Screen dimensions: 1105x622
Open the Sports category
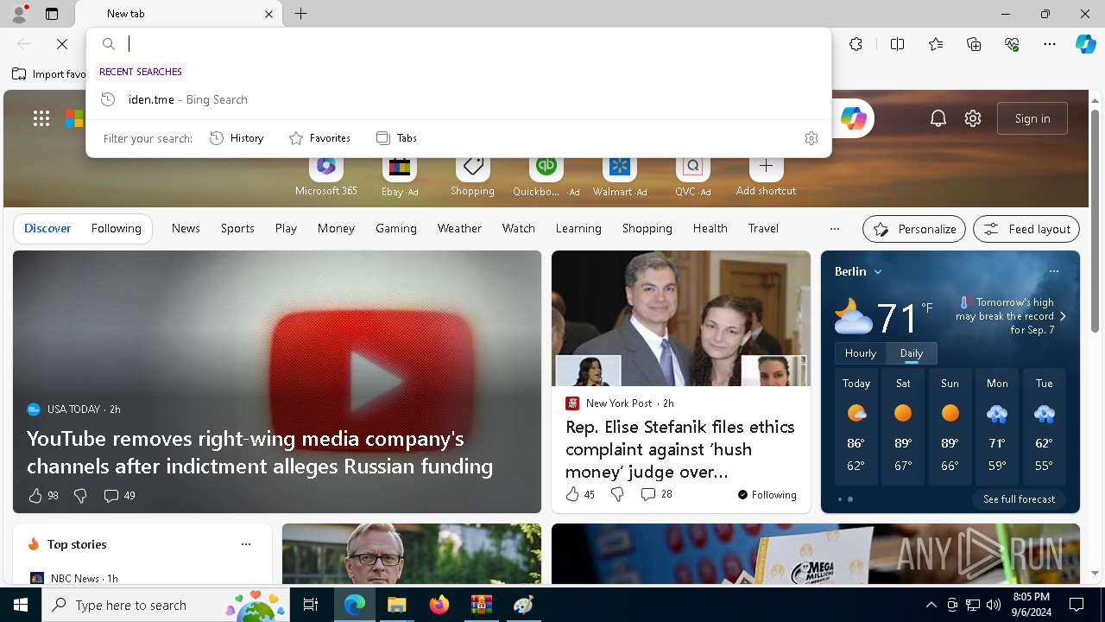point(237,228)
